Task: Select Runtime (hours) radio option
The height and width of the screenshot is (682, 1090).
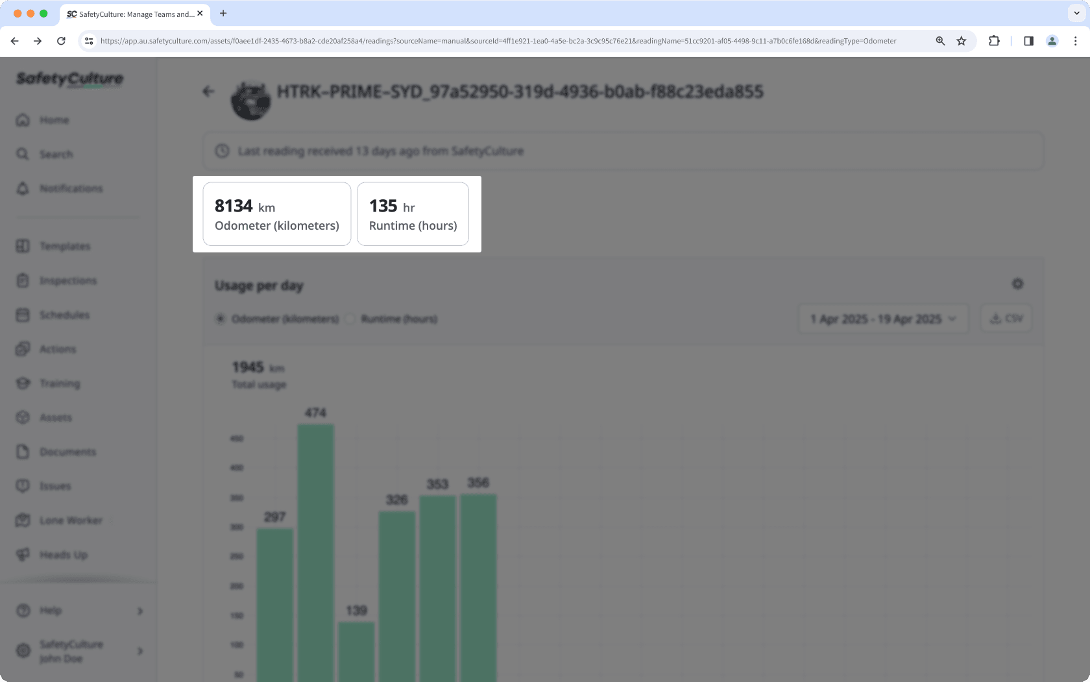Action: (x=350, y=319)
